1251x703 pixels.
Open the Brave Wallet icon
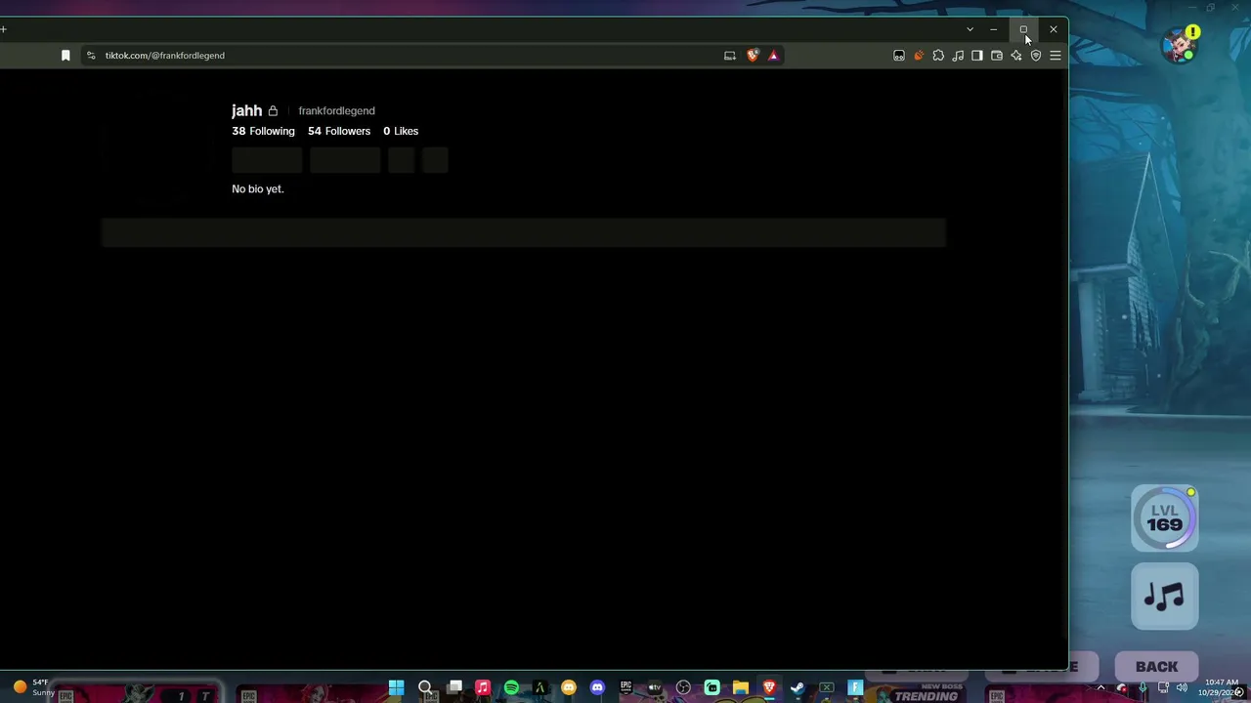(x=997, y=56)
